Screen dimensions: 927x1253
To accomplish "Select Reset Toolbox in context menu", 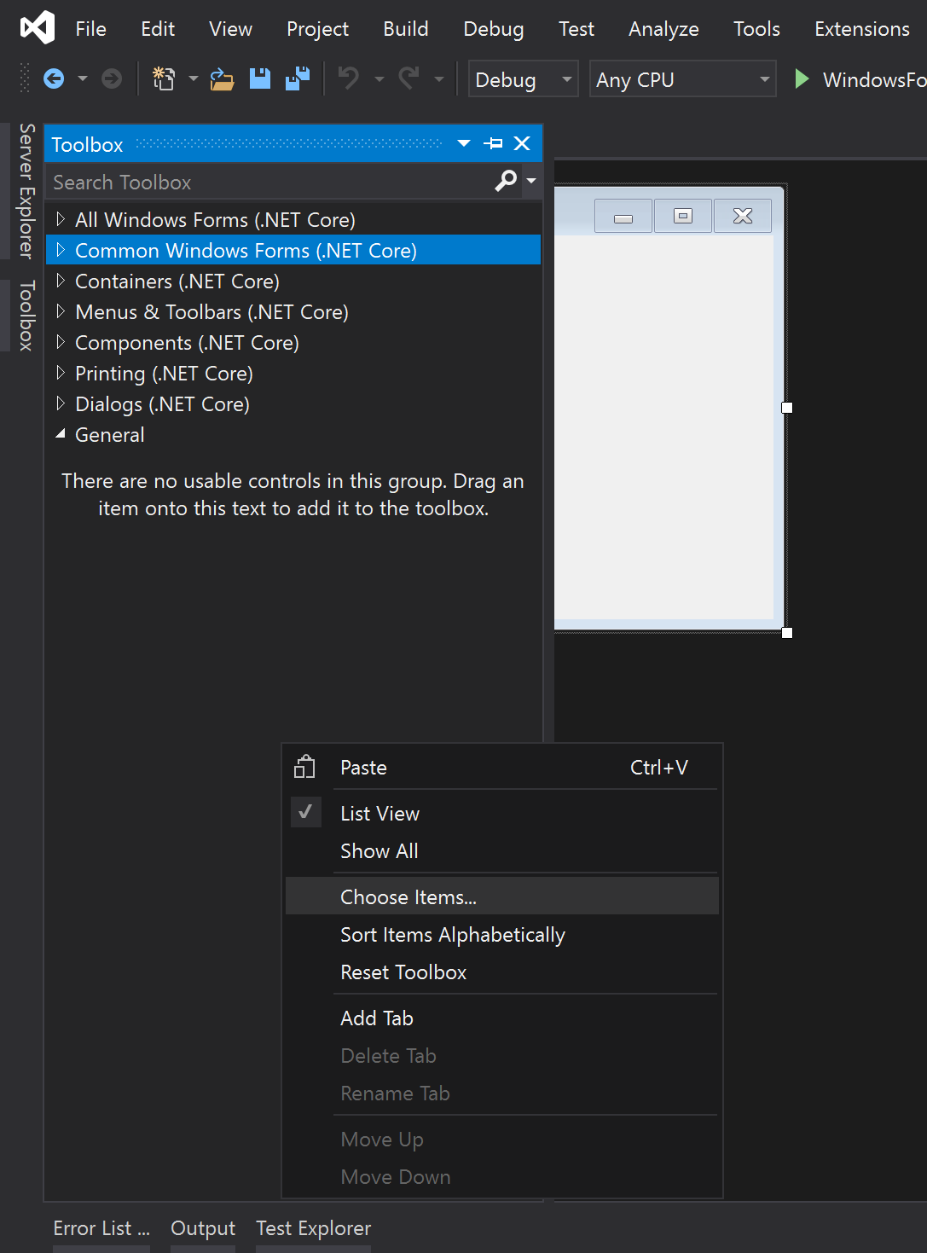I will 502,972.
